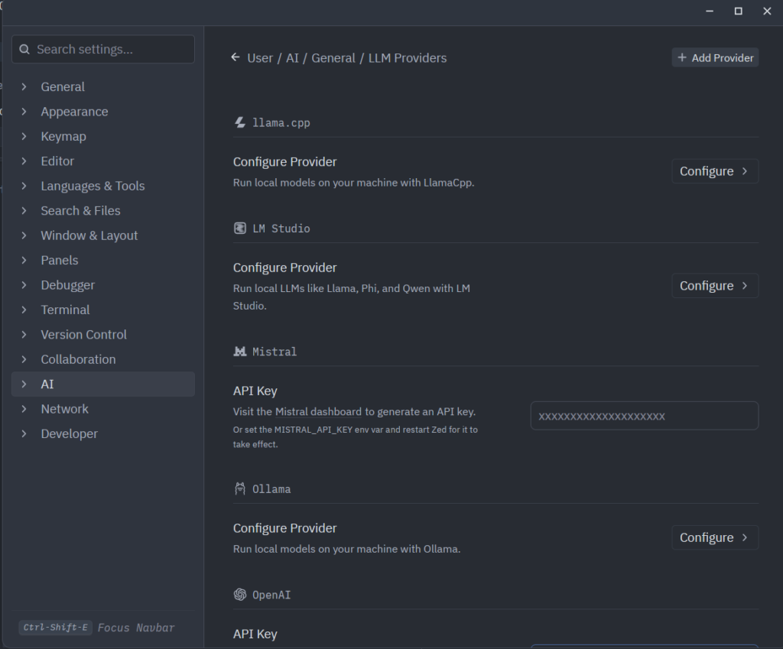Click the LM Studio provider icon
The image size is (783, 649).
pos(239,228)
